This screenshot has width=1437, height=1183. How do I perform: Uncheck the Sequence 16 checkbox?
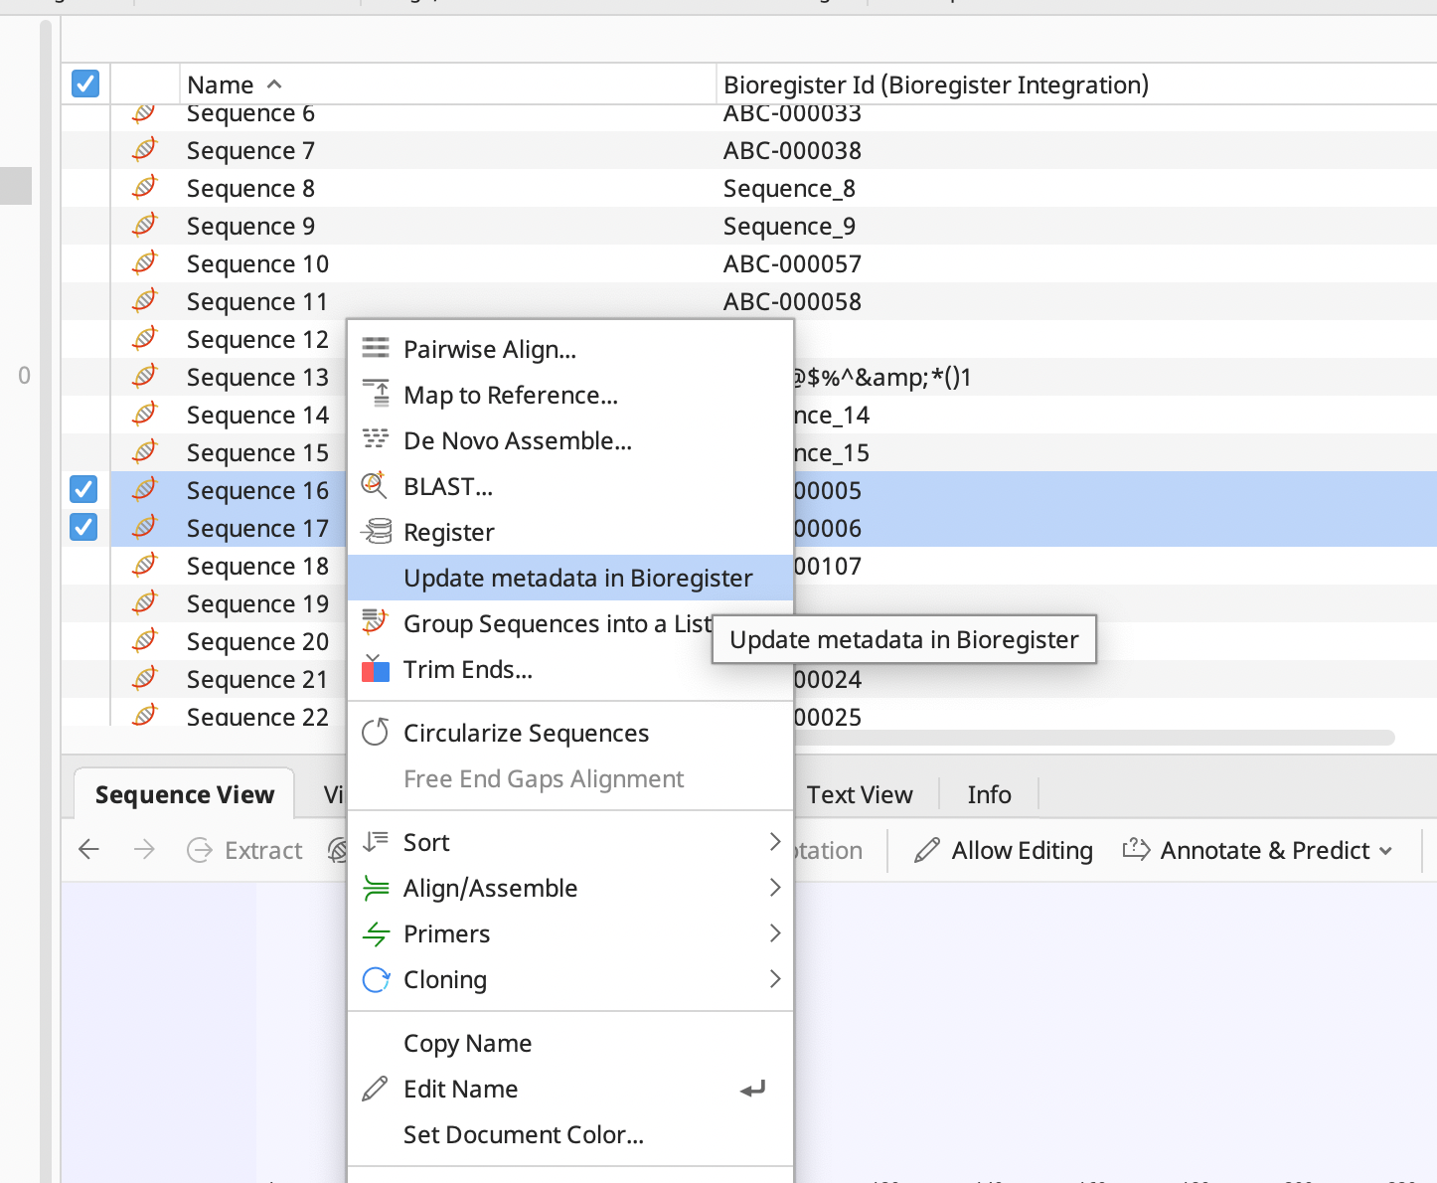(82, 489)
